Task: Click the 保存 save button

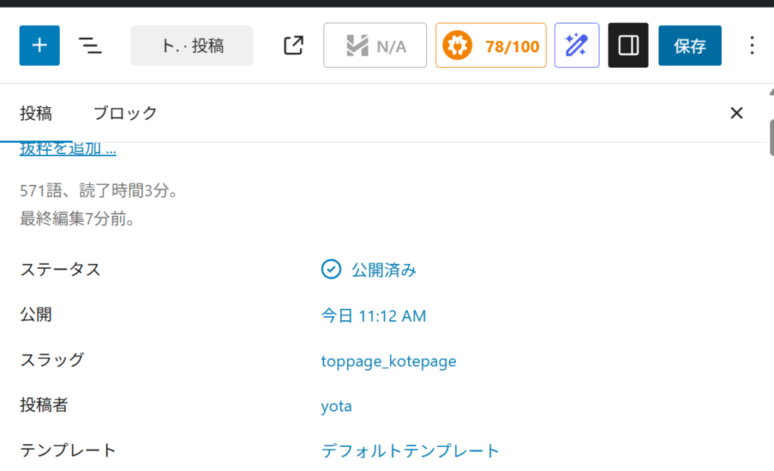Action: tap(689, 45)
